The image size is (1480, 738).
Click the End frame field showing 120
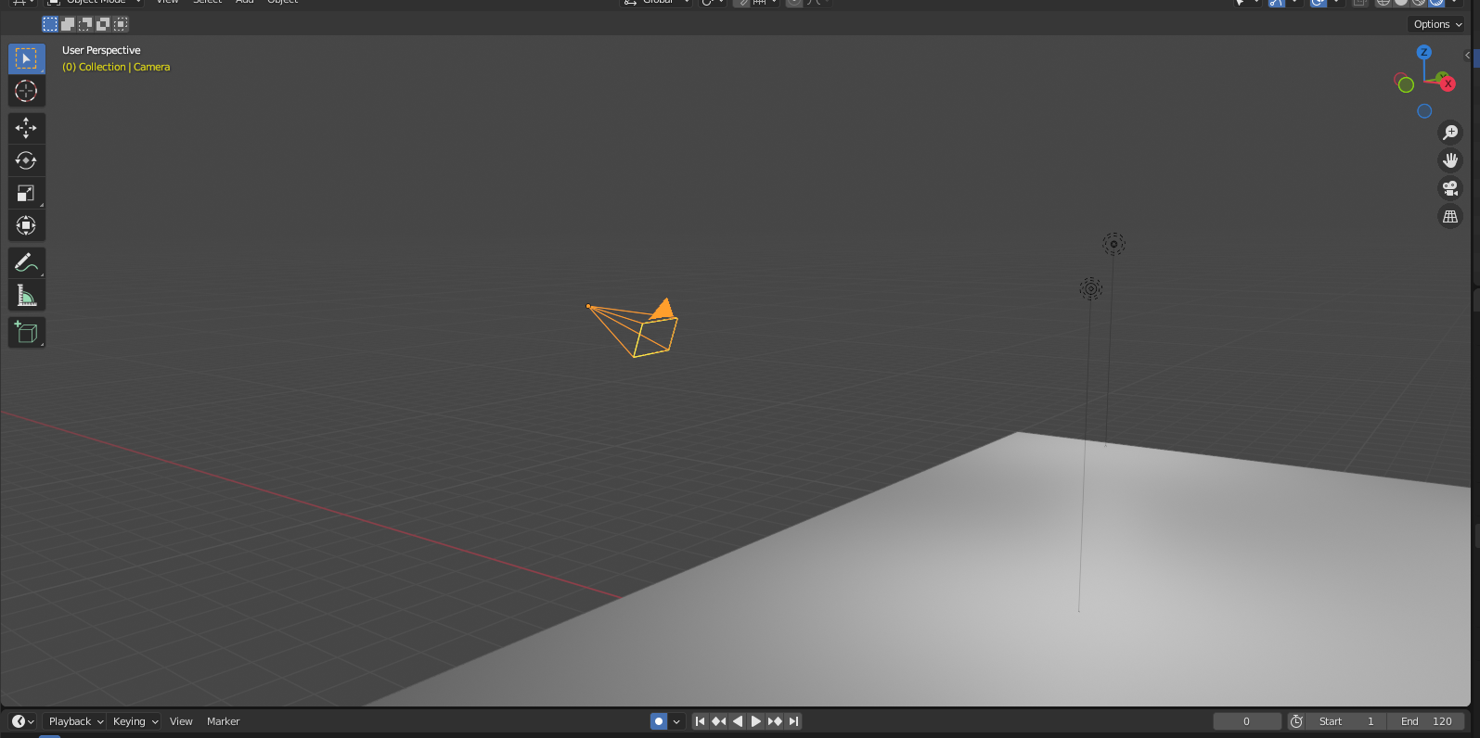point(1426,721)
